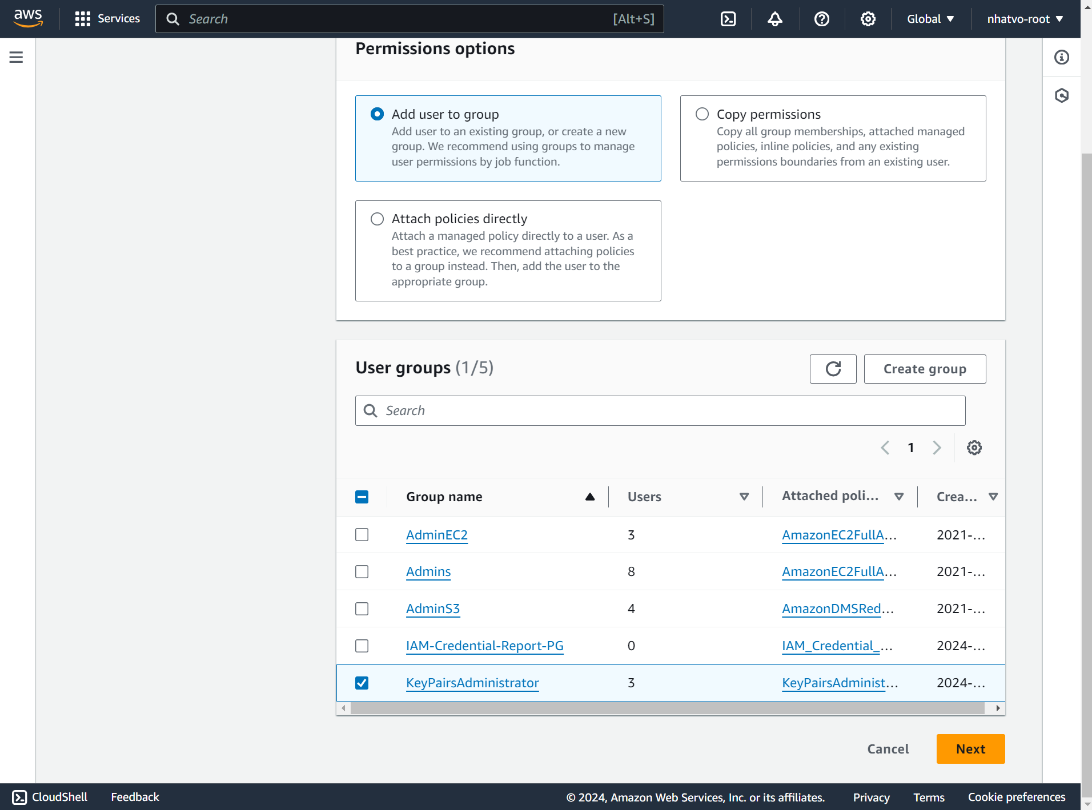Select Attach policies directly option

point(377,219)
